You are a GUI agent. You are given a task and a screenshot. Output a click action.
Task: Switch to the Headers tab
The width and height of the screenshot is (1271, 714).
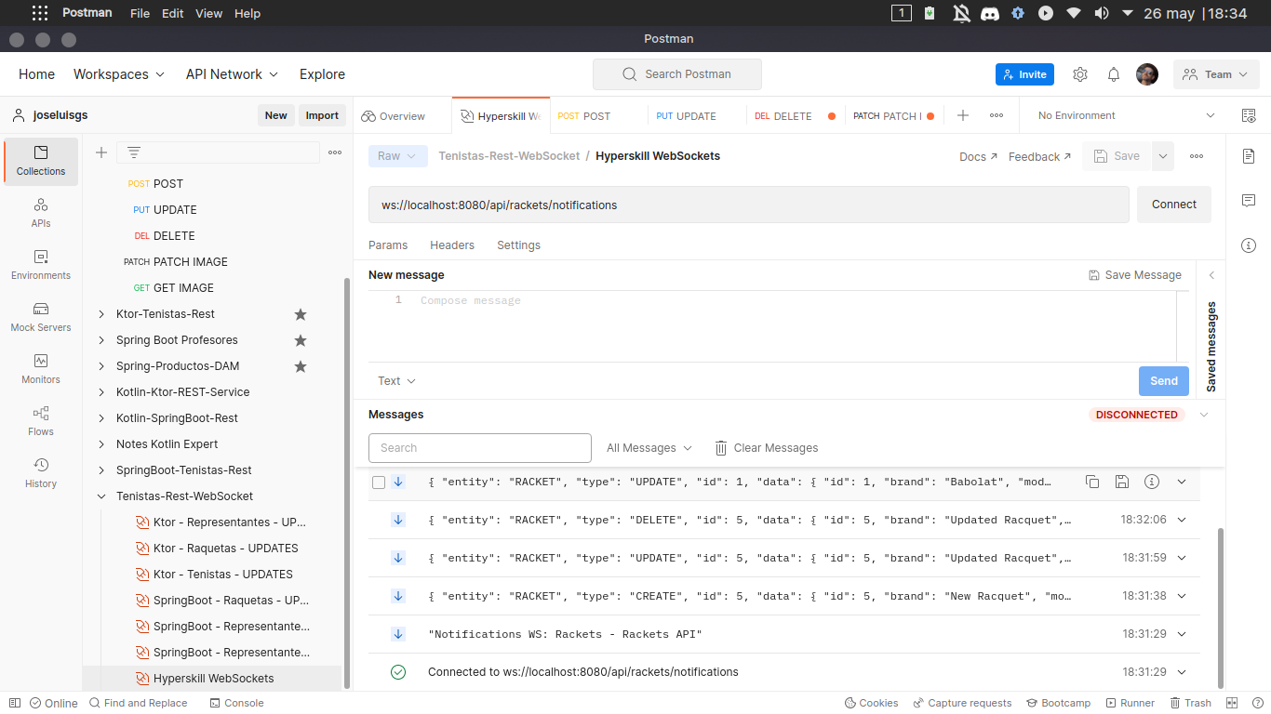pos(452,245)
